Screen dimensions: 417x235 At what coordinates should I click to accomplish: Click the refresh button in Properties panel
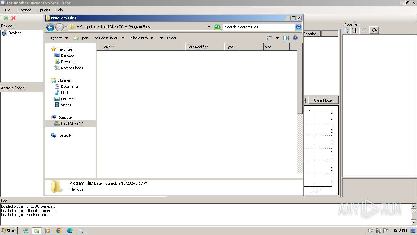[374, 30]
